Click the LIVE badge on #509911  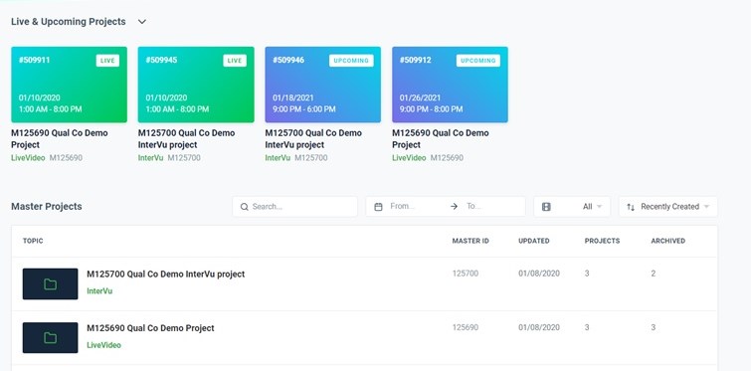[x=107, y=61]
